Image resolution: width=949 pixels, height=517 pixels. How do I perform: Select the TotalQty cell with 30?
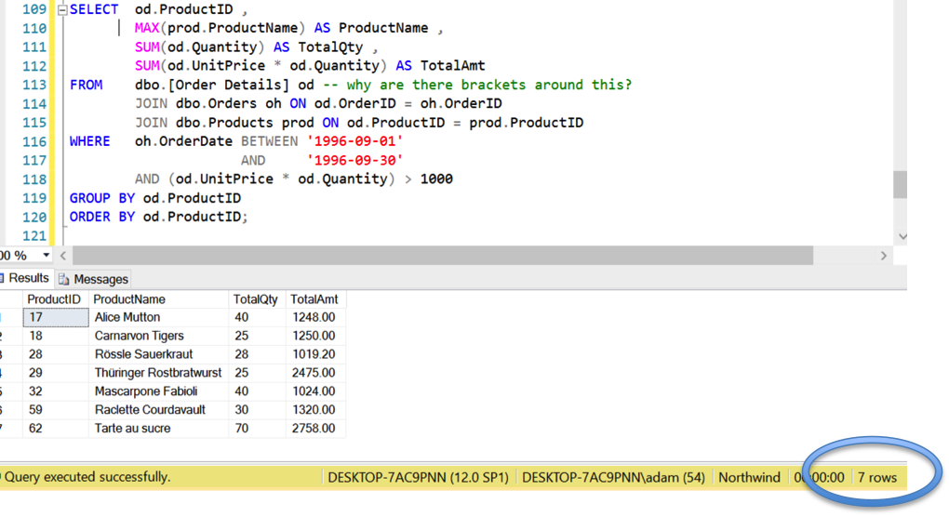point(257,410)
